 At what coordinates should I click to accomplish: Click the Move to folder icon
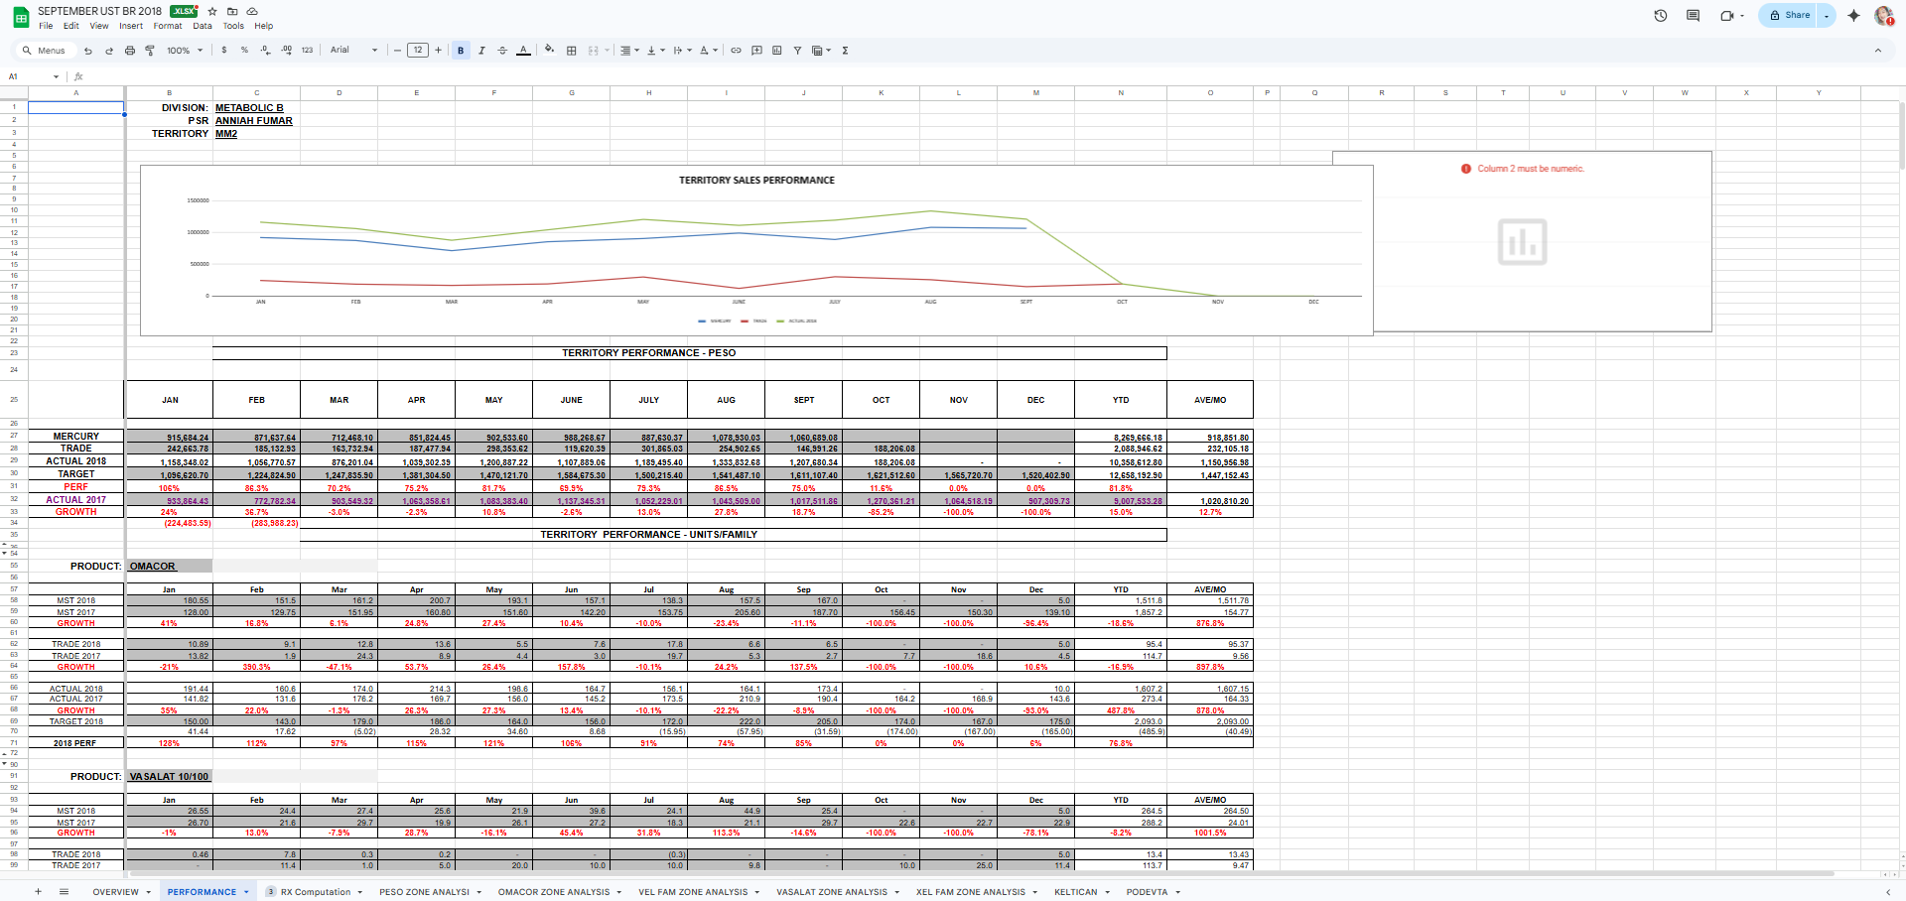pos(232,12)
